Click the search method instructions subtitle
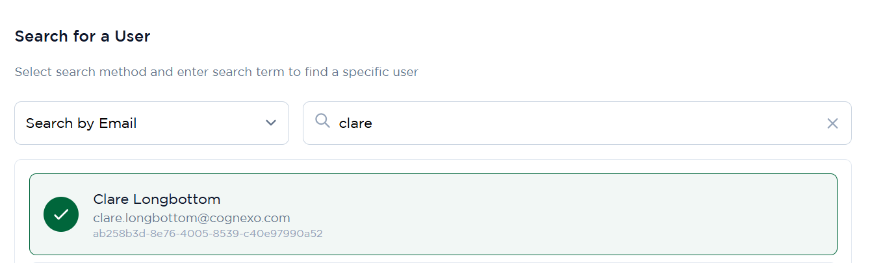 pyautogui.click(x=216, y=71)
